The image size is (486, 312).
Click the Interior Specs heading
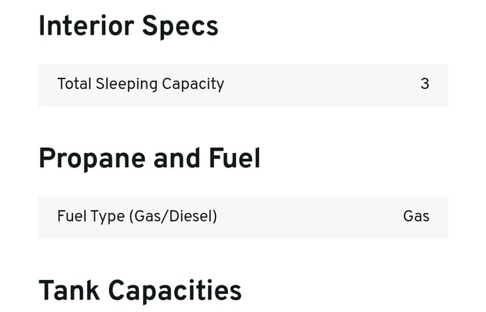point(128,27)
